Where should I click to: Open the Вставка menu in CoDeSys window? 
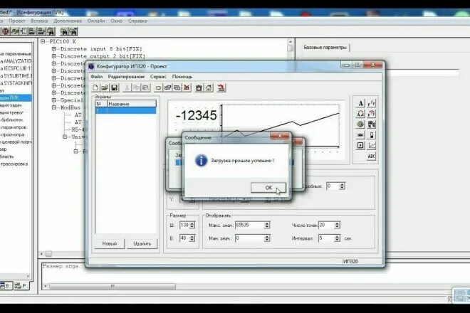tap(39, 21)
